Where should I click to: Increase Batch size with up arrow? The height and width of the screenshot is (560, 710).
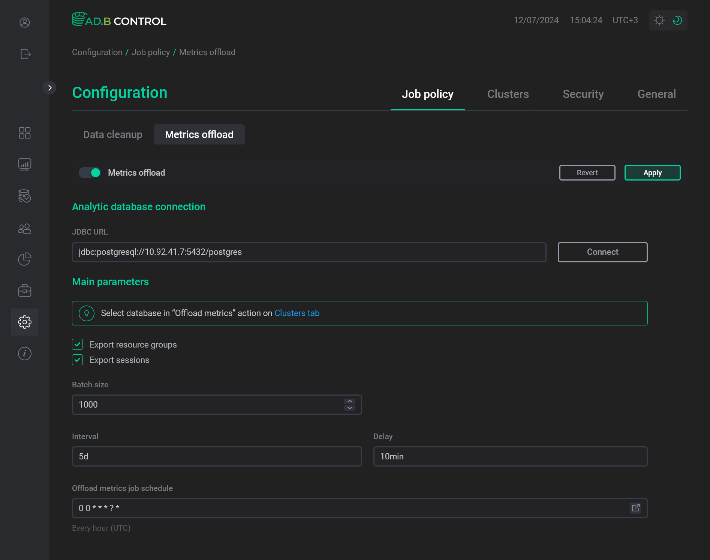pyautogui.click(x=349, y=401)
